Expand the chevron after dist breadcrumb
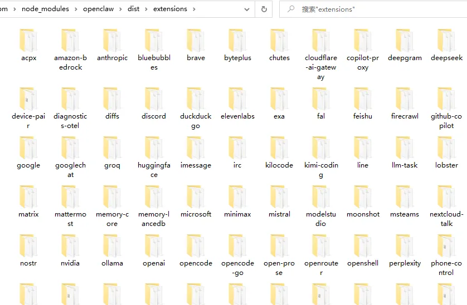This screenshot has height=305, width=467. coord(146,9)
